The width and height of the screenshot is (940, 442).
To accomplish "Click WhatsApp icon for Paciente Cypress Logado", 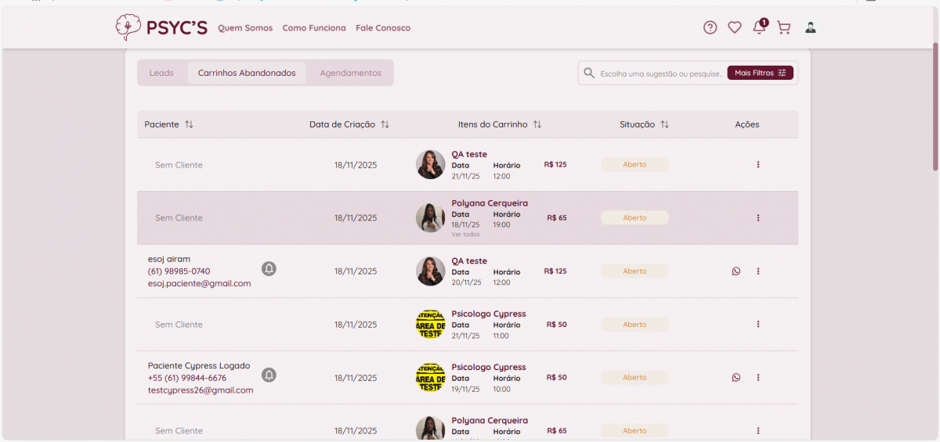I will point(736,378).
